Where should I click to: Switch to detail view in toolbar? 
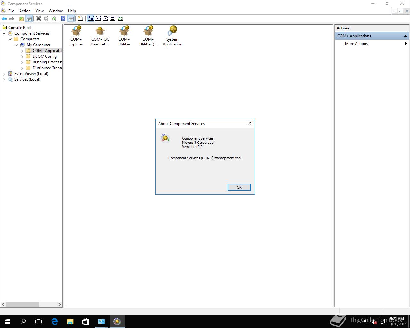[x=113, y=19]
